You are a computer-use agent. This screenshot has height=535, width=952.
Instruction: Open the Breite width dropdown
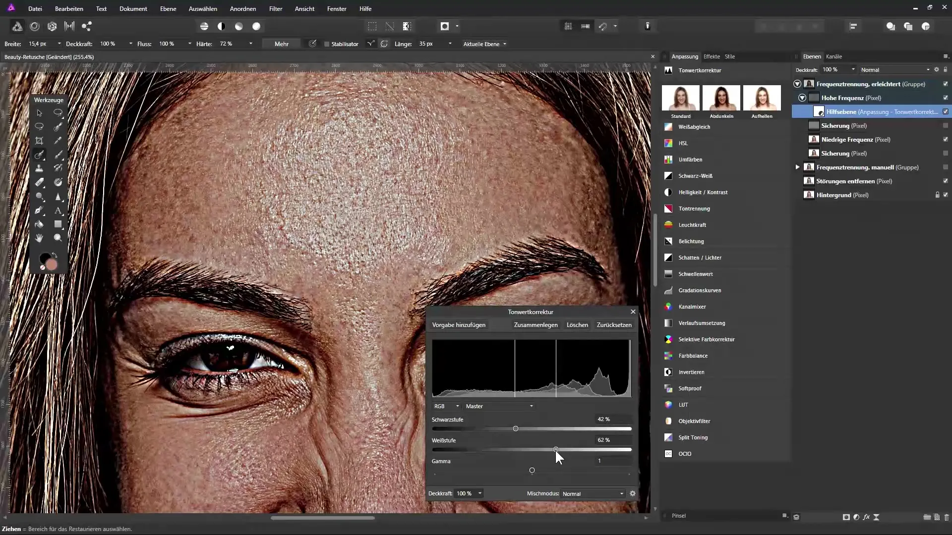(59, 44)
